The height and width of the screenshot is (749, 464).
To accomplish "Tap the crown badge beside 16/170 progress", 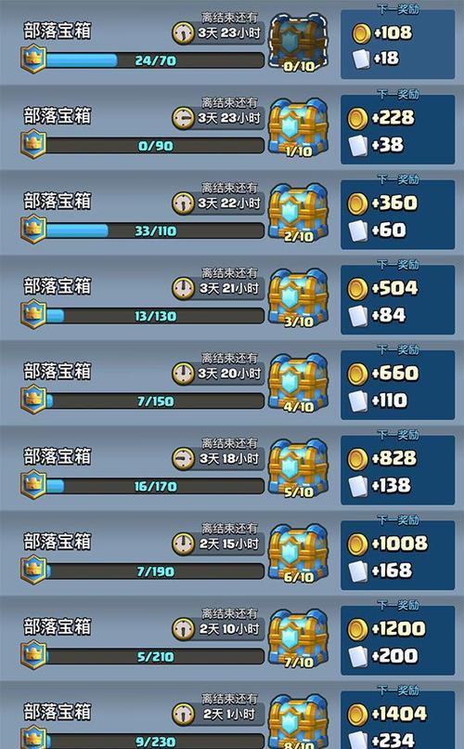I will point(33,484).
